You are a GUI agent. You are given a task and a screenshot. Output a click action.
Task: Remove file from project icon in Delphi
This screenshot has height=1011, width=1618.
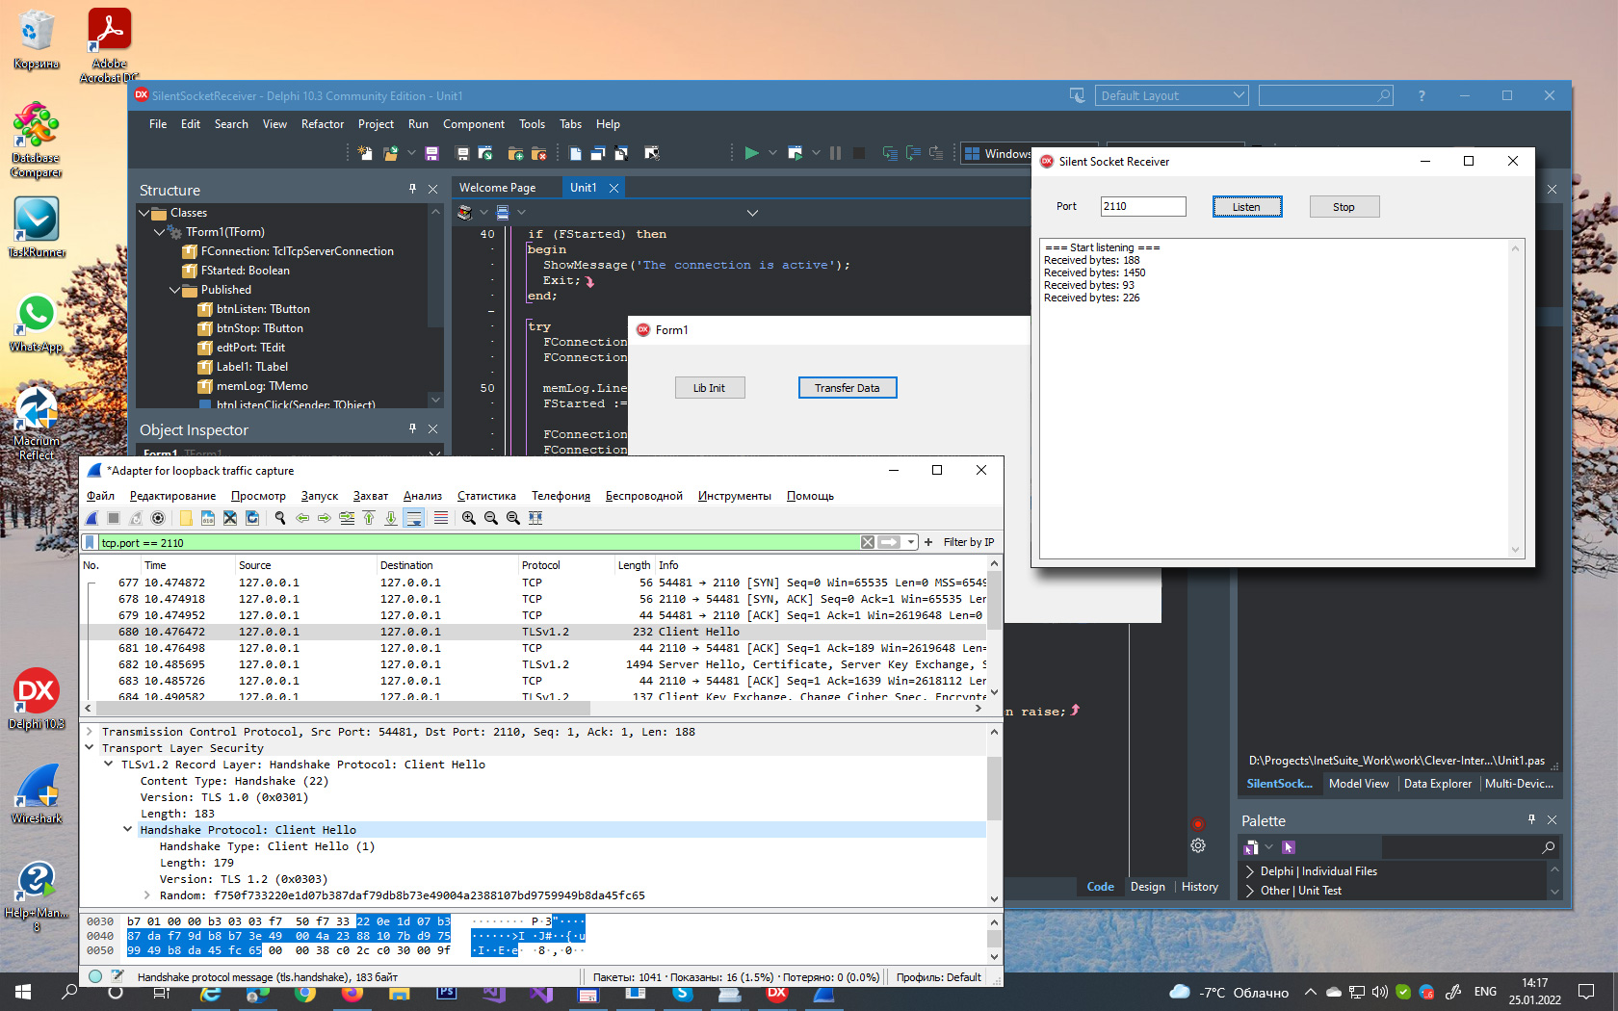click(x=539, y=153)
